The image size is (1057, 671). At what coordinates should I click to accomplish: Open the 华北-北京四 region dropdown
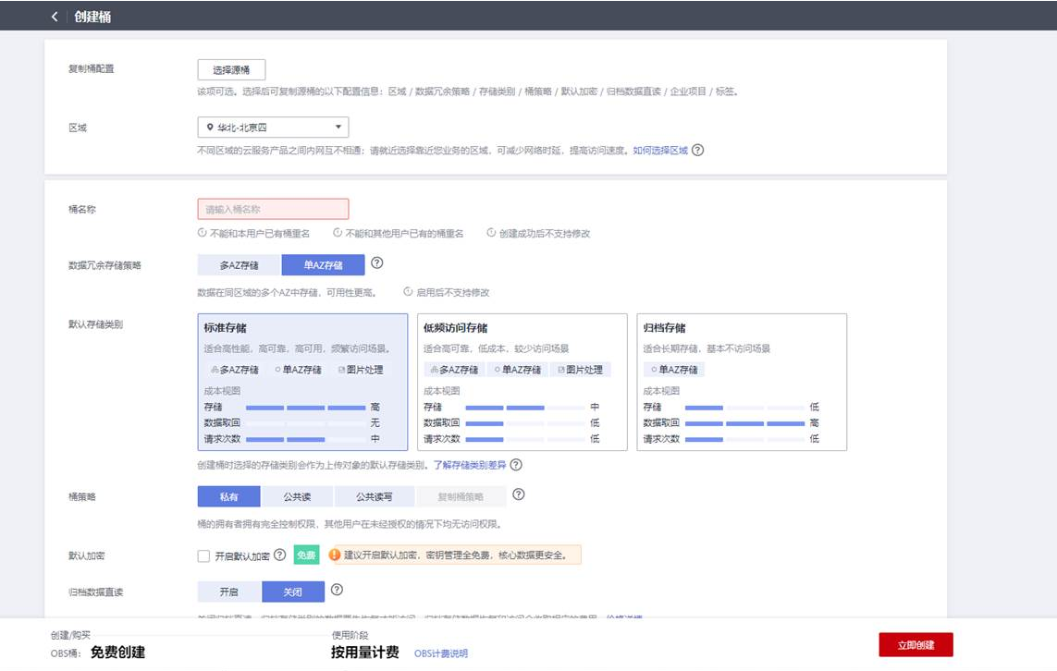click(x=273, y=128)
